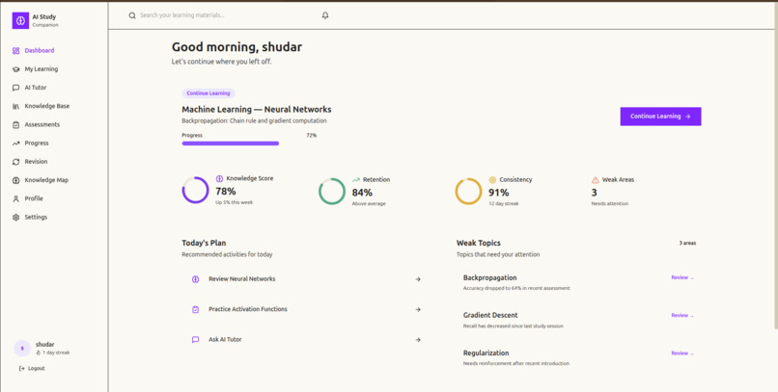The height and width of the screenshot is (392, 778).
Task: Click the Regularization topic title
Action: pyautogui.click(x=486, y=353)
